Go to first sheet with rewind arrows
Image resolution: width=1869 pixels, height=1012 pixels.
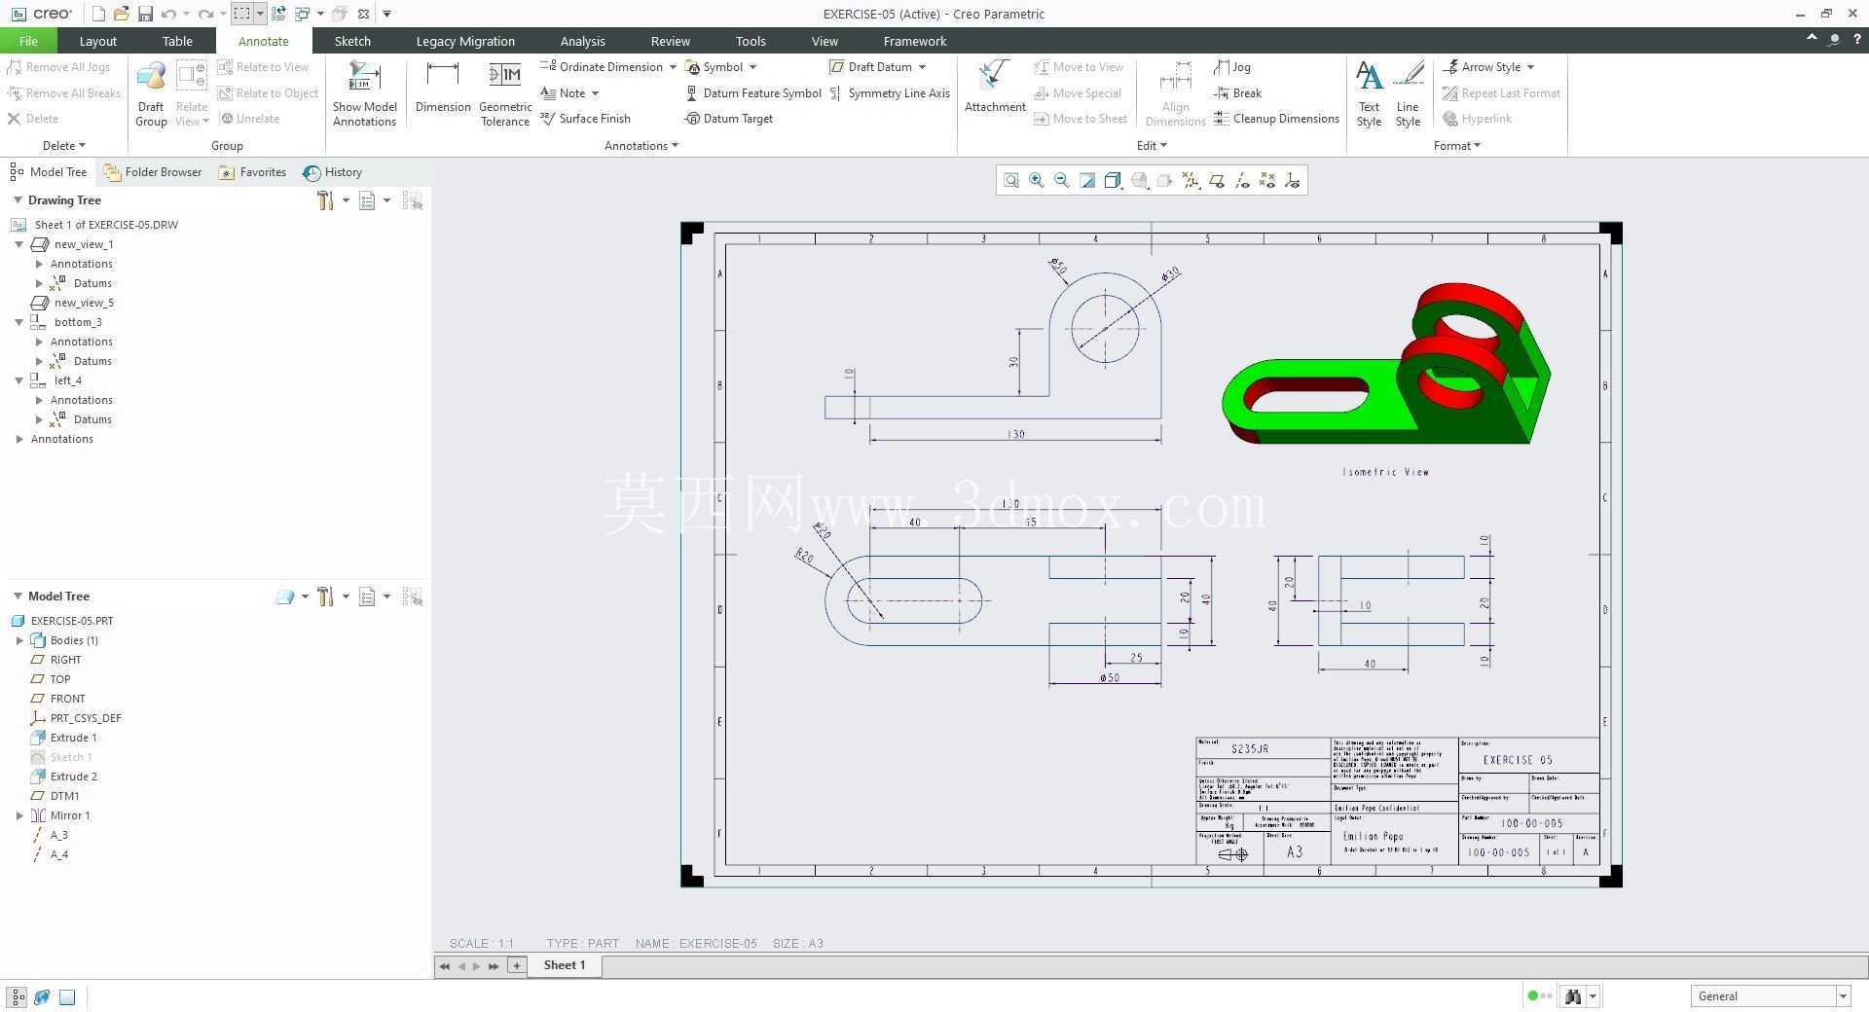point(445,966)
